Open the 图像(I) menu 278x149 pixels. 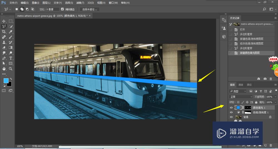pyautogui.click(x=36, y=3)
